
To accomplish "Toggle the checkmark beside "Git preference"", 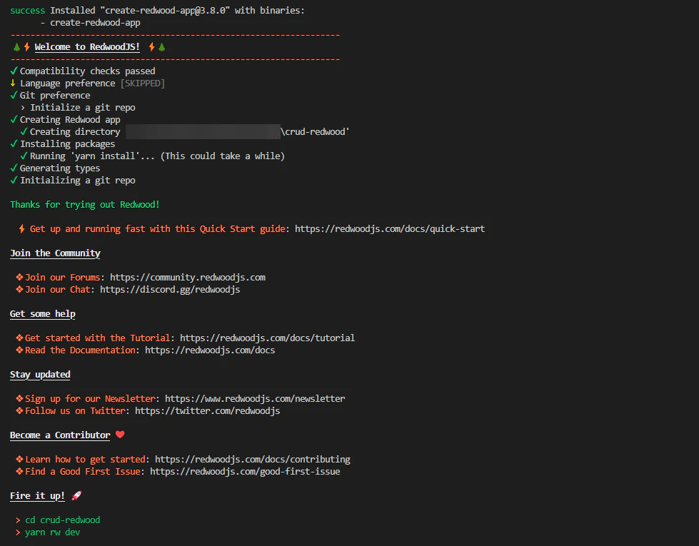I will click(x=13, y=95).
